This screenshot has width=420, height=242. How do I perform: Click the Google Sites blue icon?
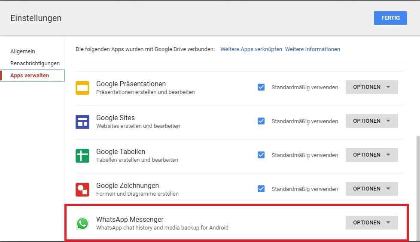pyautogui.click(x=82, y=121)
